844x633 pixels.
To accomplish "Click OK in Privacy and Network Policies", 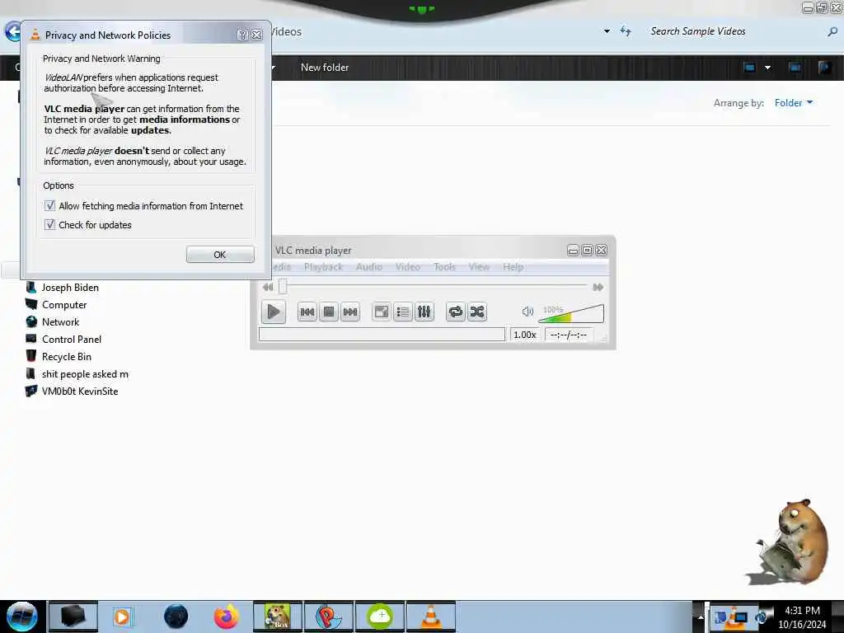I will tap(220, 255).
